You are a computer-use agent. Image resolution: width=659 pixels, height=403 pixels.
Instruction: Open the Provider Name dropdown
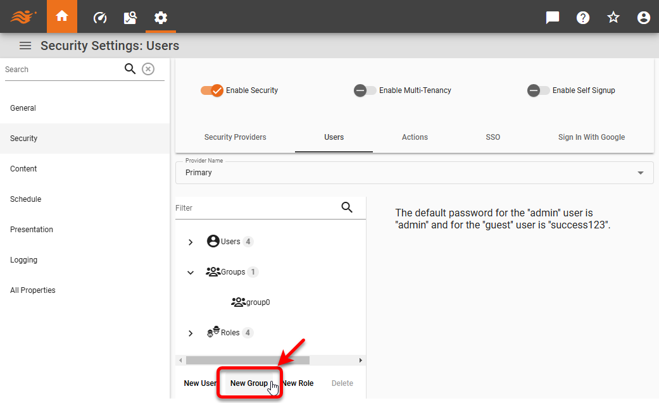642,172
